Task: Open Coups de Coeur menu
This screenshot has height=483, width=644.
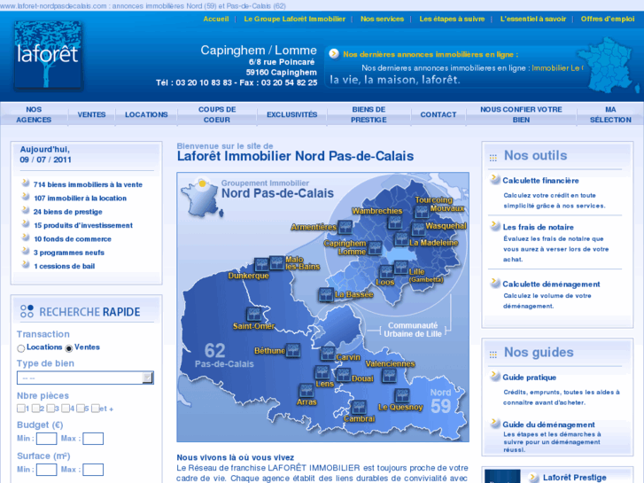Action: pyautogui.click(x=217, y=114)
